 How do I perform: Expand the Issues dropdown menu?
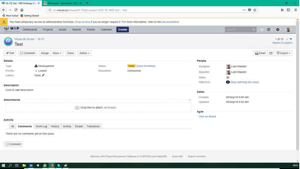64,29
